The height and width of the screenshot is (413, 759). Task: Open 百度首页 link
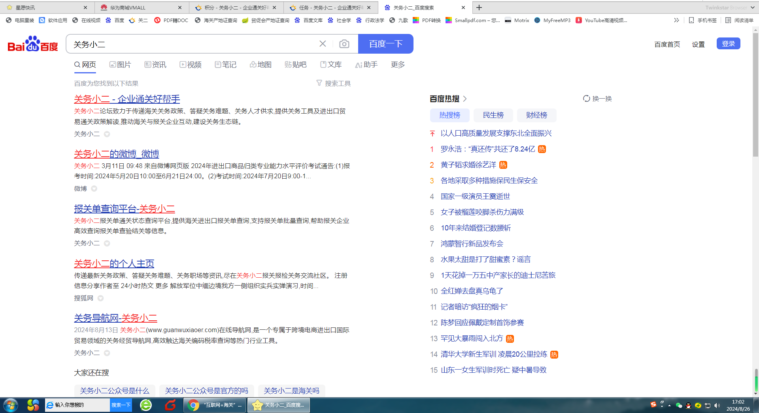(x=667, y=44)
